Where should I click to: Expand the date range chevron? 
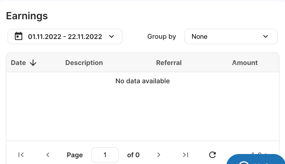(x=112, y=36)
